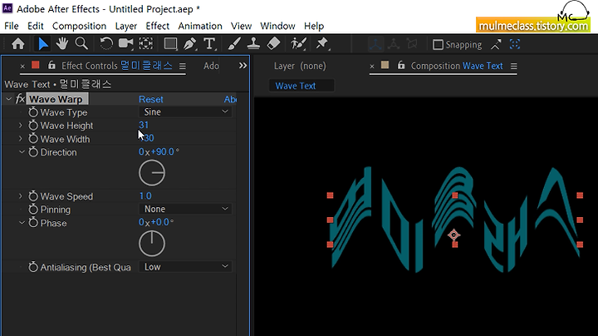Select the Hand tool
This screenshot has width=598, height=336.
(61, 44)
